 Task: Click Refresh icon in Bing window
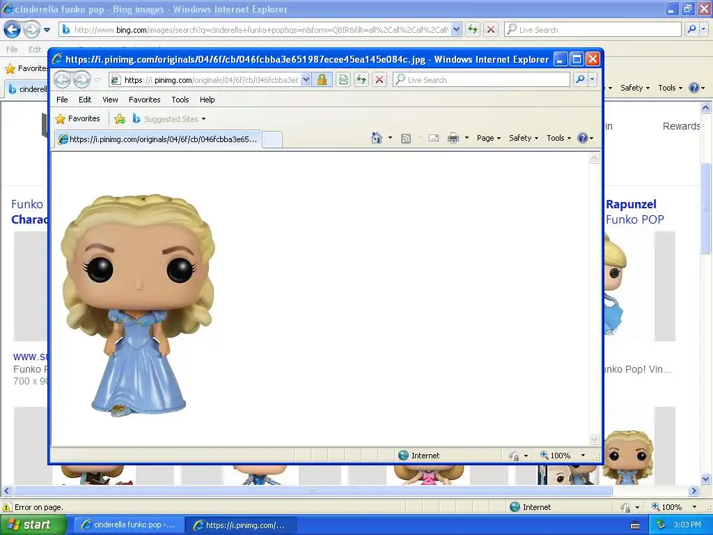(473, 29)
